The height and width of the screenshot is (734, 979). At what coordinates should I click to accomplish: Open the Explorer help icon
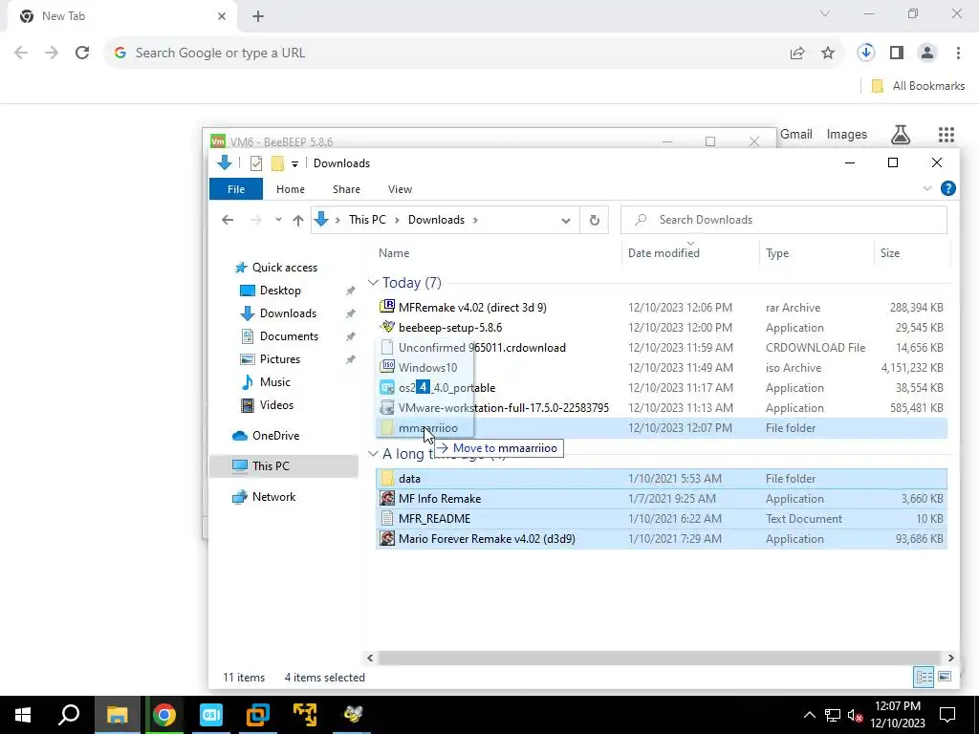click(947, 188)
